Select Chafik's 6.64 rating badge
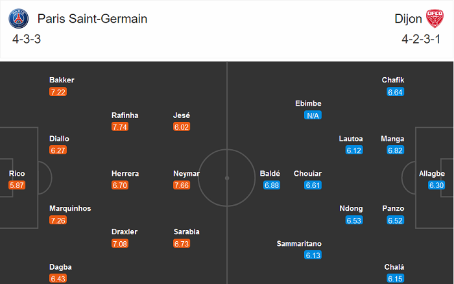Viewport: 454px width, 284px height. click(396, 92)
